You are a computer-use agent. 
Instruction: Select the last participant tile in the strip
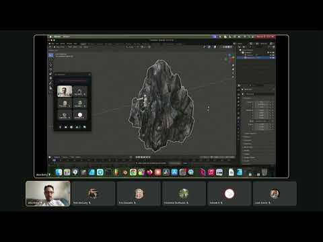coord(275,194)
